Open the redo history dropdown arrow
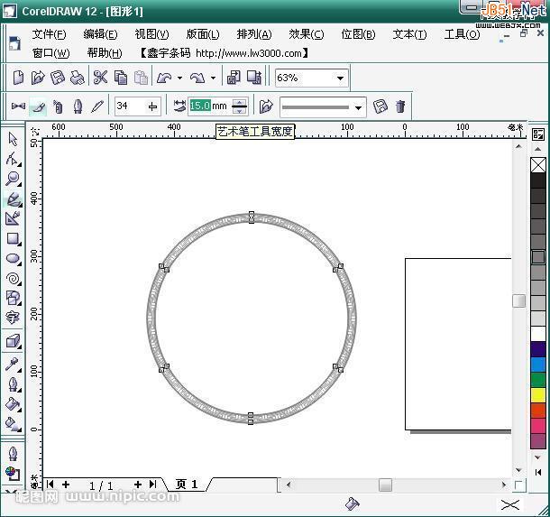Image resolution: width=550 pixels, height=517 pixels. click(213, 78)
